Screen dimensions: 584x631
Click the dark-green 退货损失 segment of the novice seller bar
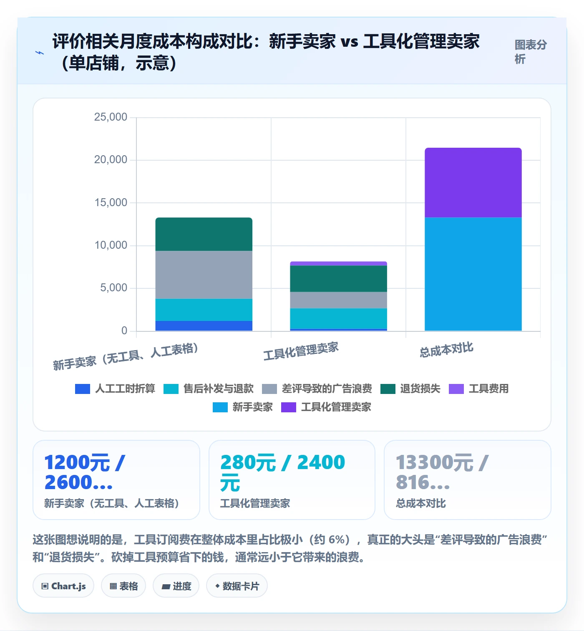pyautogui.click(x=204, y=234)
